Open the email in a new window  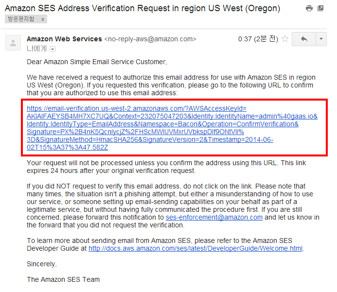320,8
